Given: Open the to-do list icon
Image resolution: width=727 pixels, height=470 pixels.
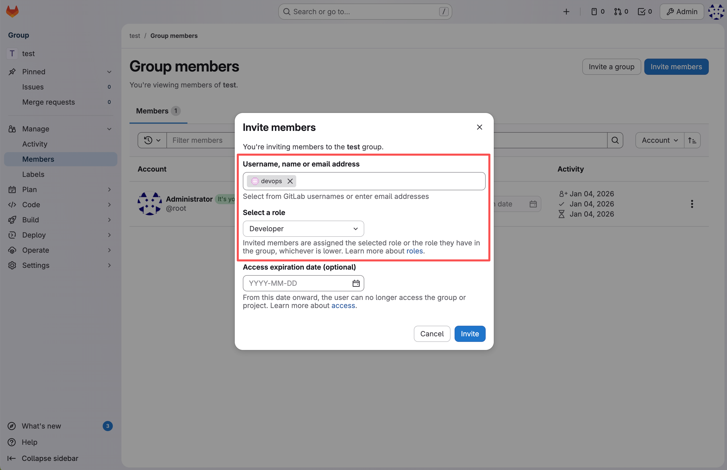Looking at the screenshot, I should click(645, 12).
